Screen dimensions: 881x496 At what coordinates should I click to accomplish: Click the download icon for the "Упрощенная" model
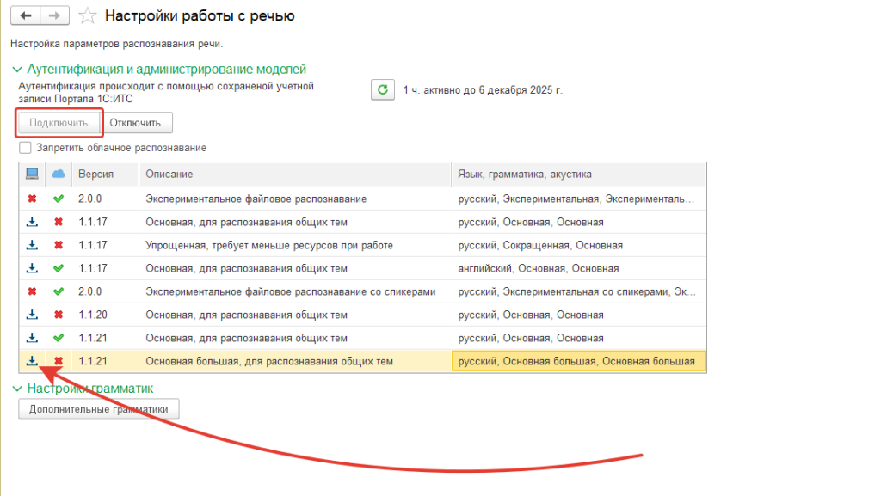[32, 245]
